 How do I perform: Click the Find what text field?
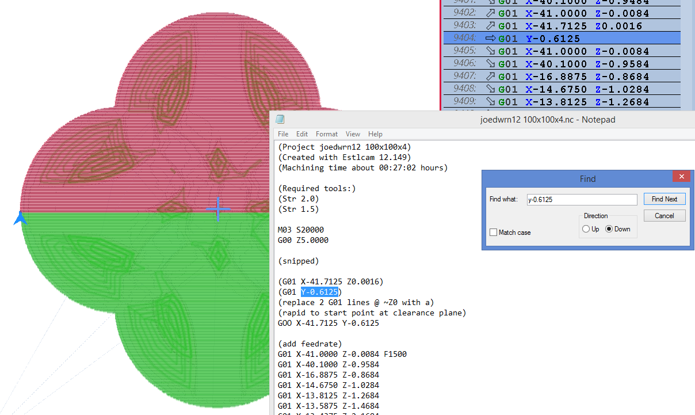pos(581,200)
